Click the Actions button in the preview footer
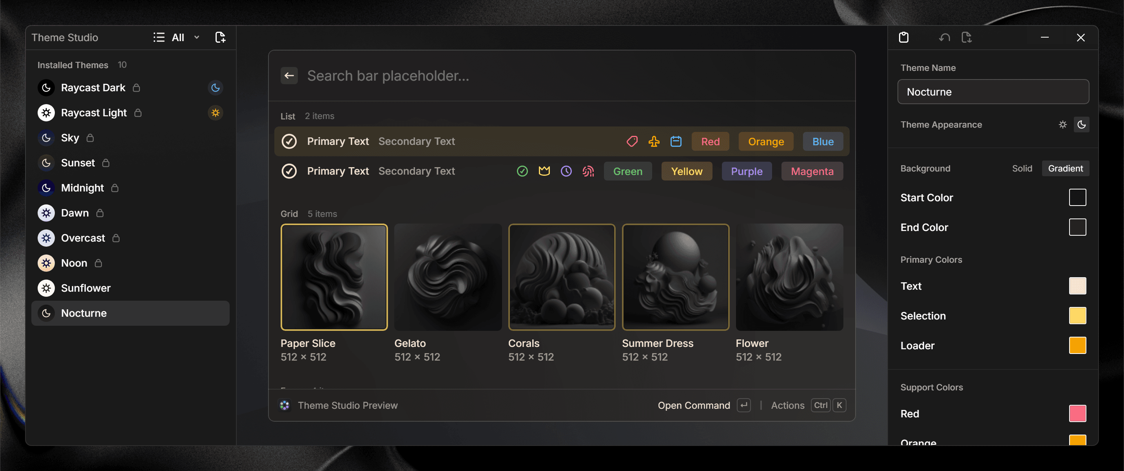Image resolution: width=1124 pixels, height=471 pixels. click(x=788, y=405)
